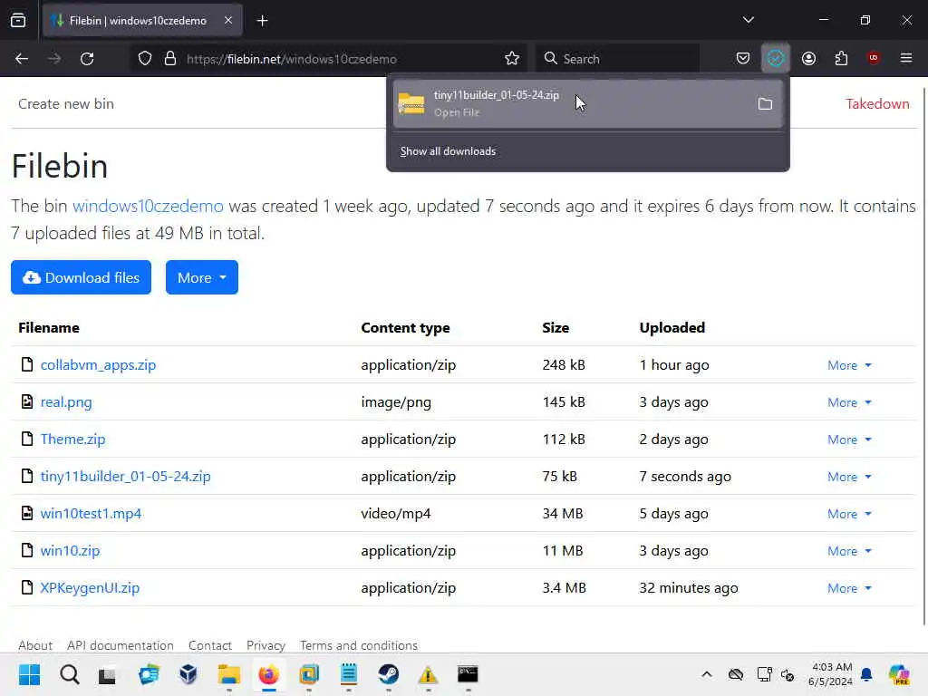Expand More menu for win10test1.mp4 row

pos(849,515)
